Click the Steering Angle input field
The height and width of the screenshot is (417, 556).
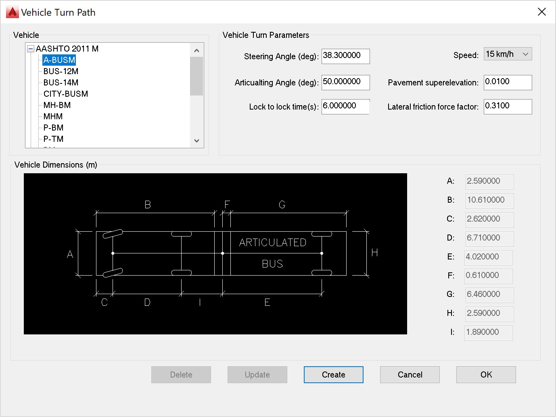(x=345, y=56)
